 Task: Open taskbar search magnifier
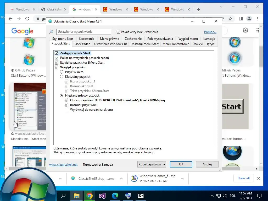click(63, 196)
